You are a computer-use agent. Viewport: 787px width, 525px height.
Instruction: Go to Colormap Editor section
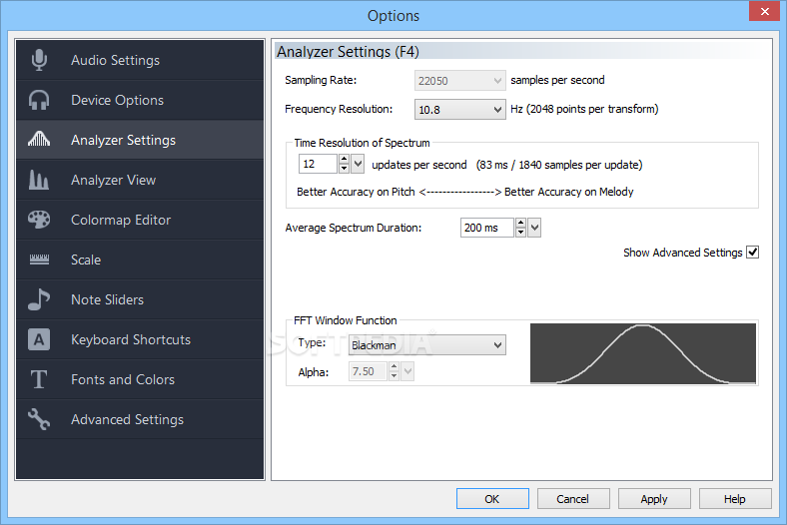coord(140,220)
